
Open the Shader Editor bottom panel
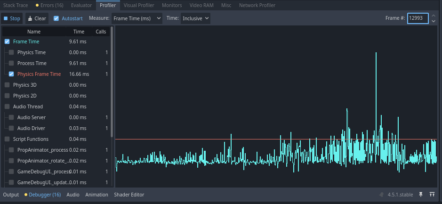[129, 195]
